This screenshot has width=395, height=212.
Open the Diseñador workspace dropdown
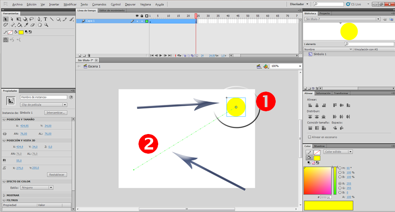[x=299, y=4]
